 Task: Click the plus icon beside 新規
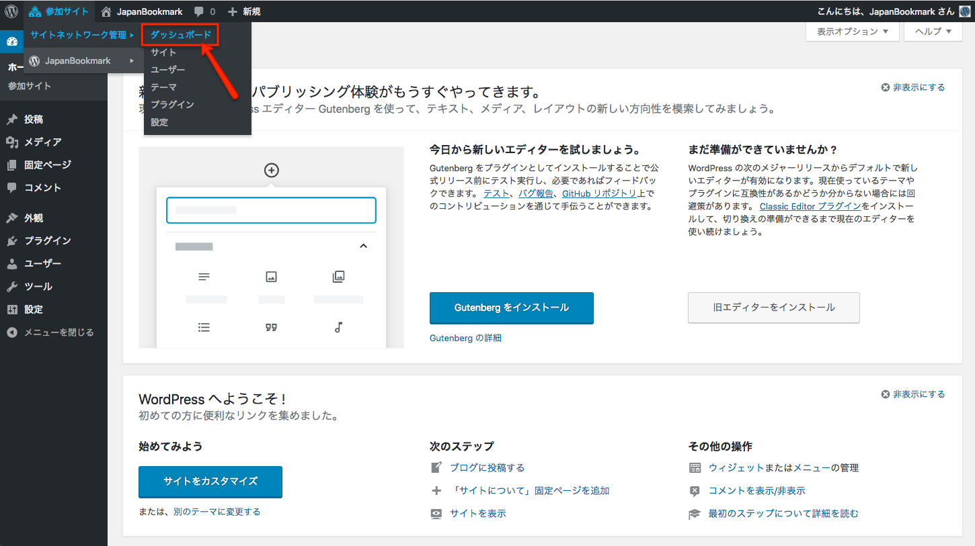(233, 11)
